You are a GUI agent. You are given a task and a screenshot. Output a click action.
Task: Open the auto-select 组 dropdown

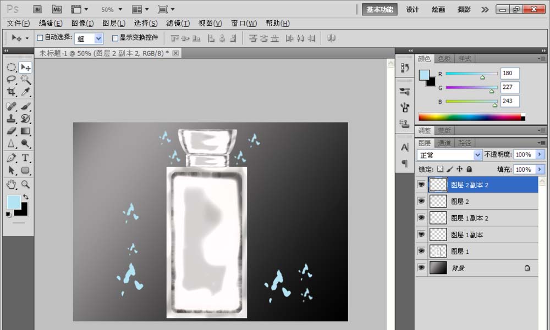click(98, 38)
